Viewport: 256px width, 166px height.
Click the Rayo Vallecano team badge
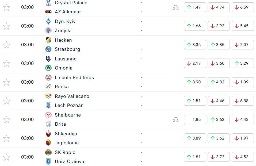48,96
